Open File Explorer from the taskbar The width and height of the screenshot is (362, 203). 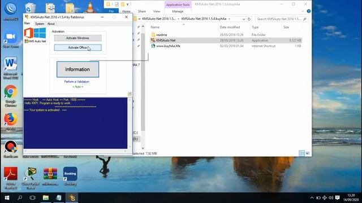point(46,198)
